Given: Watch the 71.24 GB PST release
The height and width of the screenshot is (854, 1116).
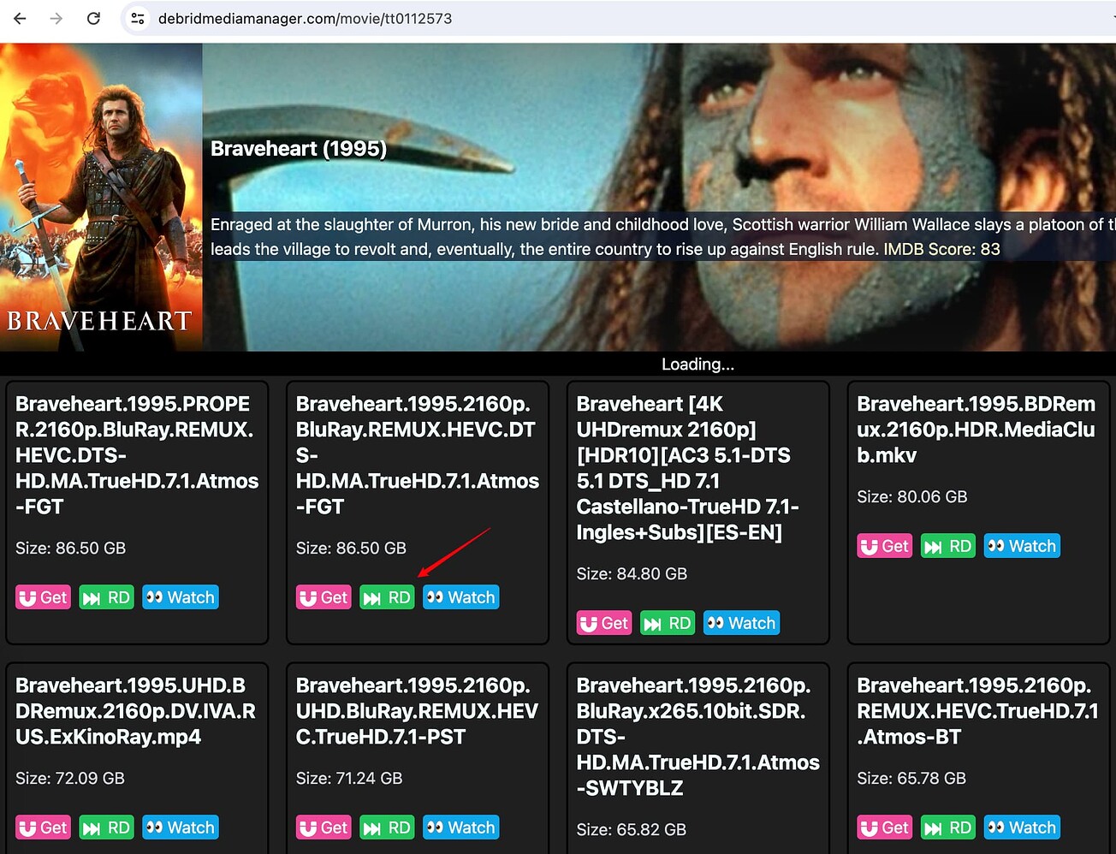Looking at the screenshot, I should [x=461, y=827].
